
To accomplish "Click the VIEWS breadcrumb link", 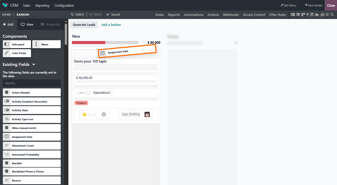I will 6,15.
